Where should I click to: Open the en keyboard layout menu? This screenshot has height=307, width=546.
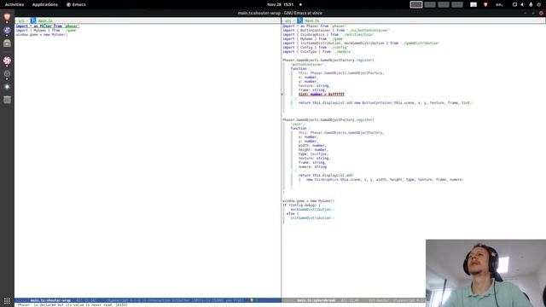(x=499, y=4)
